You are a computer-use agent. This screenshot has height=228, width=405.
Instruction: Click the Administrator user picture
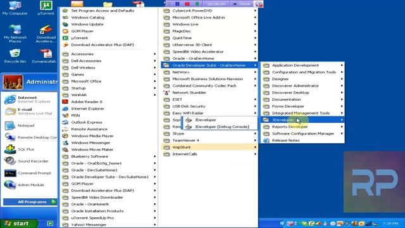tap(13, 82)
